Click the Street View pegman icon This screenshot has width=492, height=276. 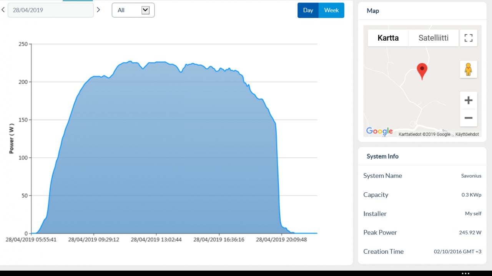coord(468,69)
